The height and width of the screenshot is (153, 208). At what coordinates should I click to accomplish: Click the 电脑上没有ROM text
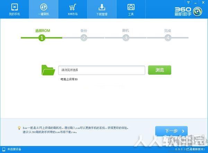pyautogui.click(x=69, y=79)
